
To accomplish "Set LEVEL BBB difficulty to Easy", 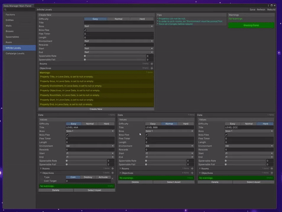I will click(153, 123).
